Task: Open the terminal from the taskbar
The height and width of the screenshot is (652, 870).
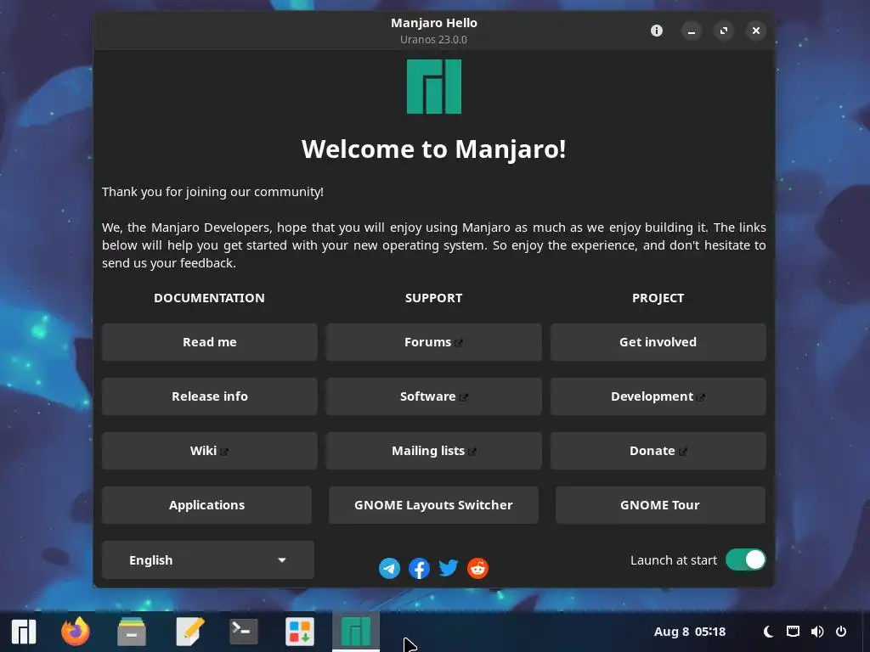Action: [244, 632]
